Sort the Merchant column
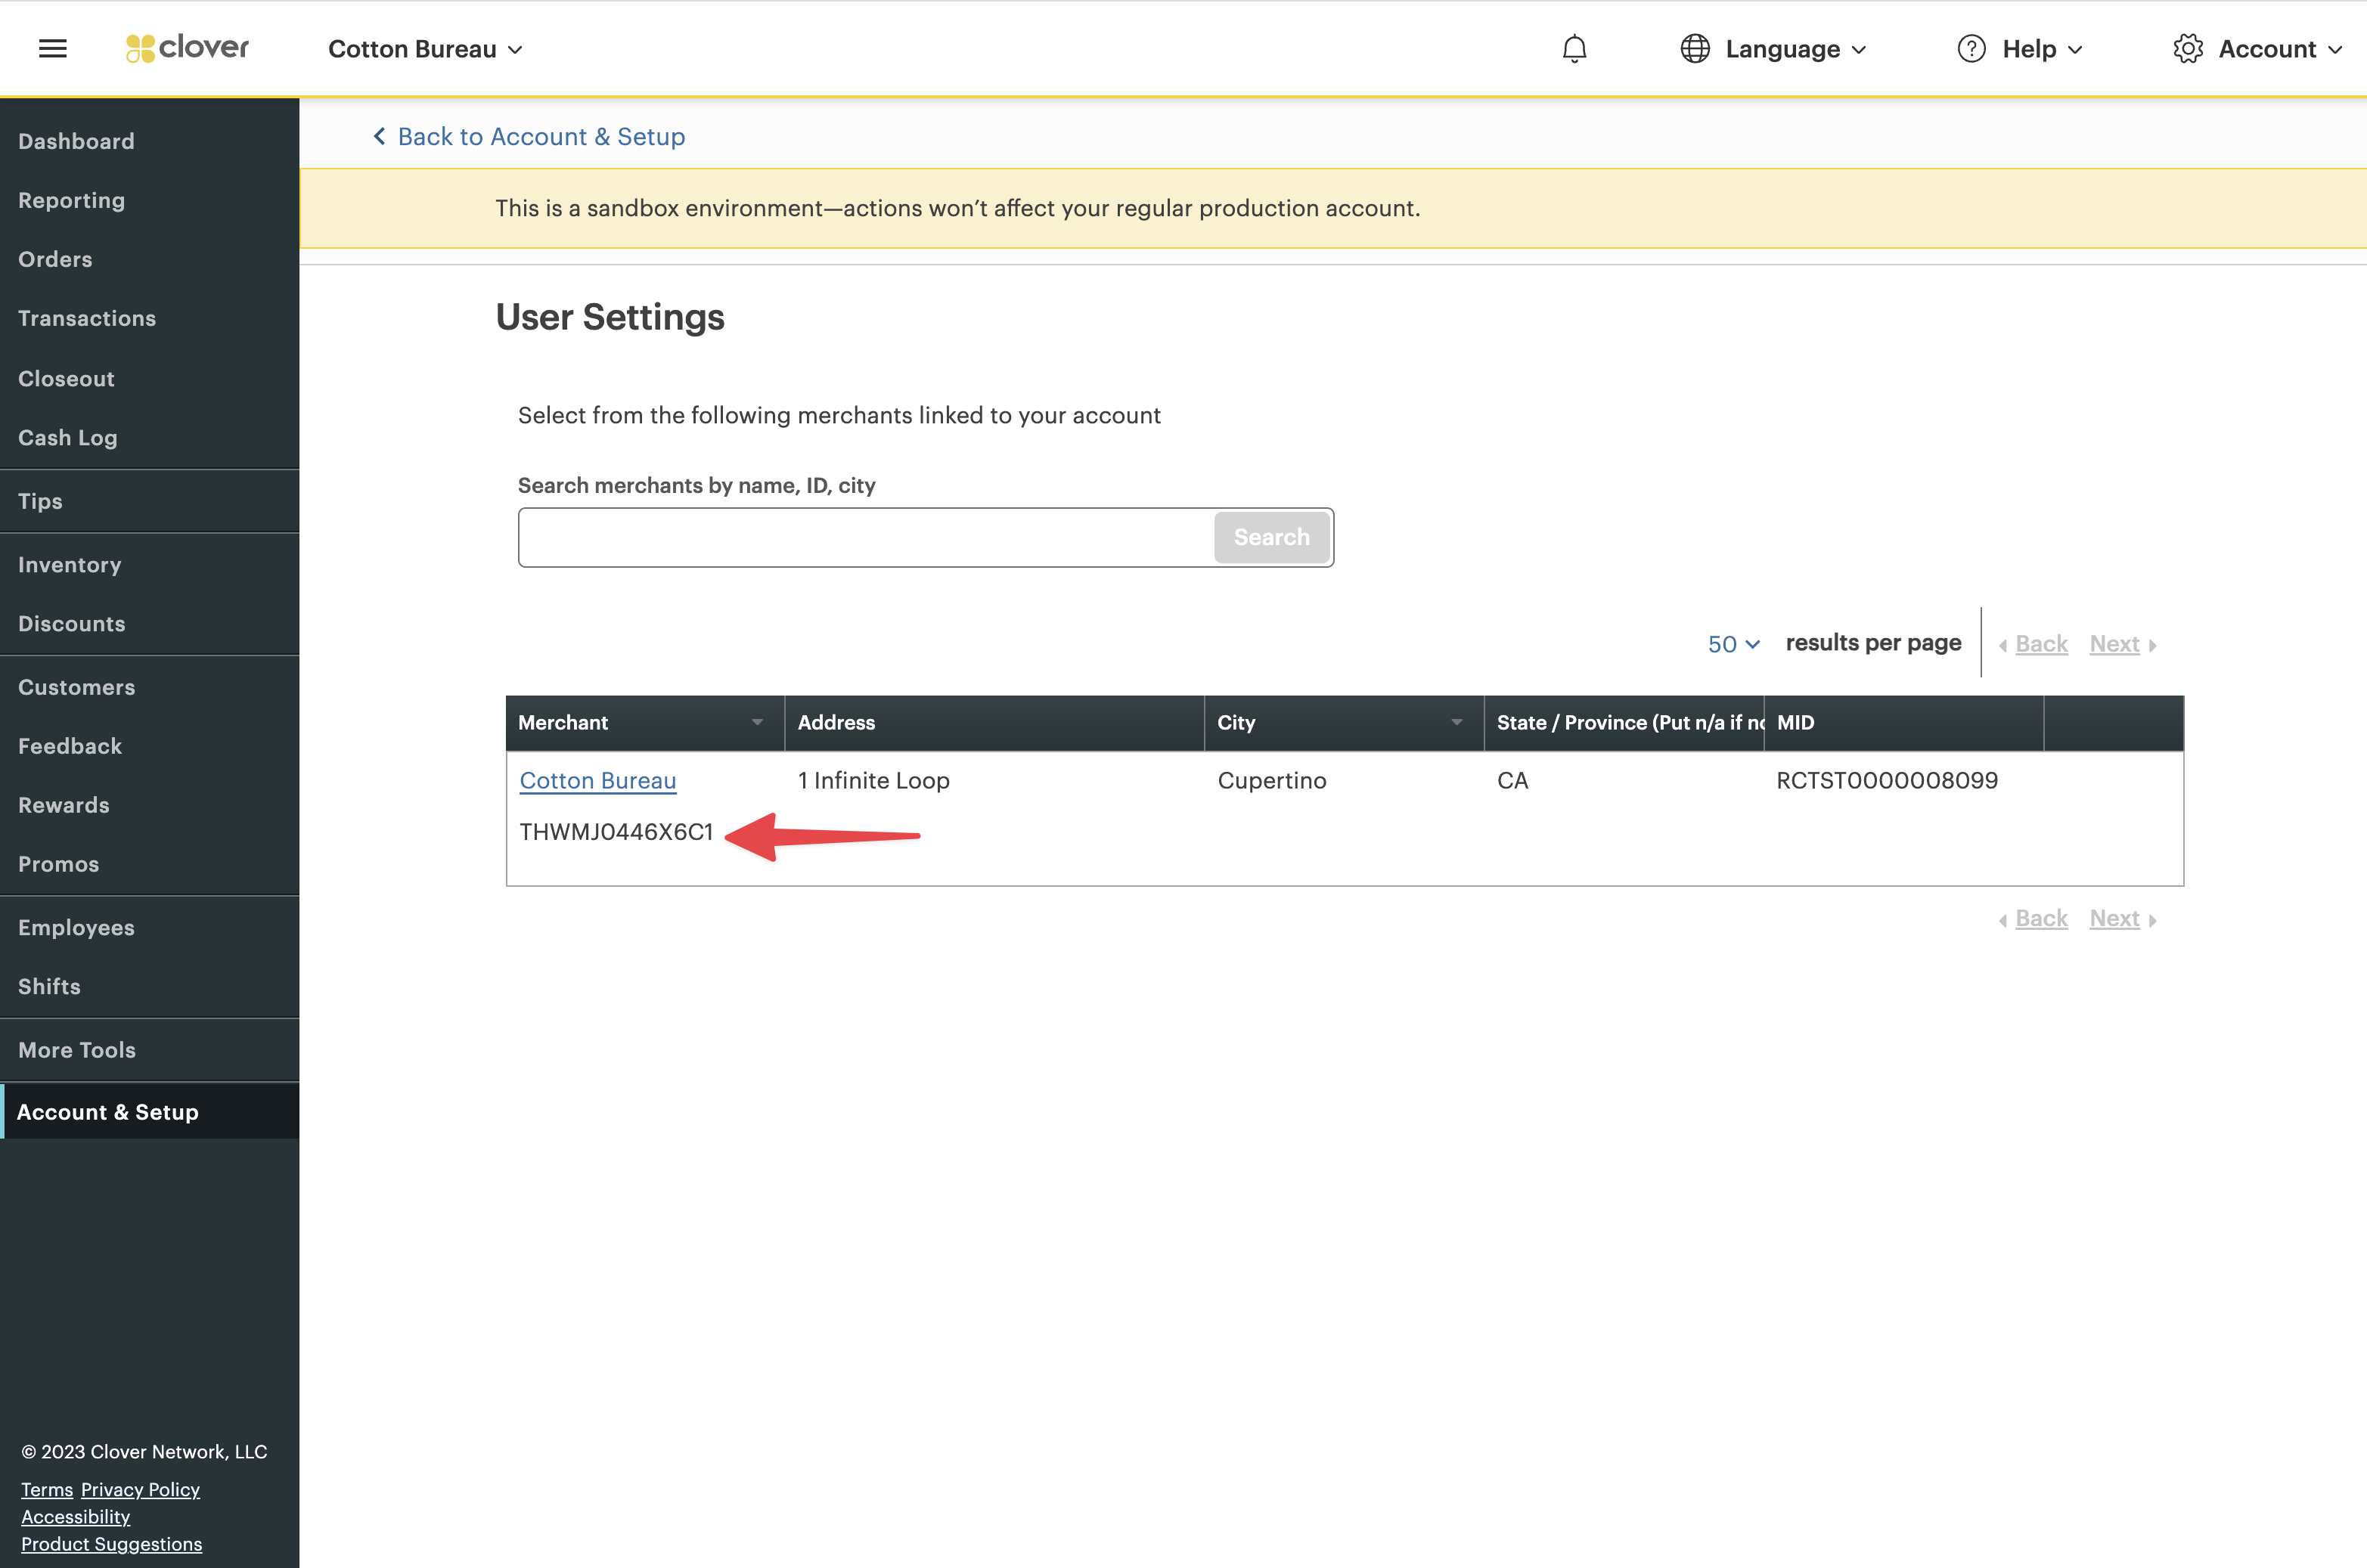Image resolution: width=2367 pixels, height=1568 pixels. pyautogui.click(x=757, y=722)
